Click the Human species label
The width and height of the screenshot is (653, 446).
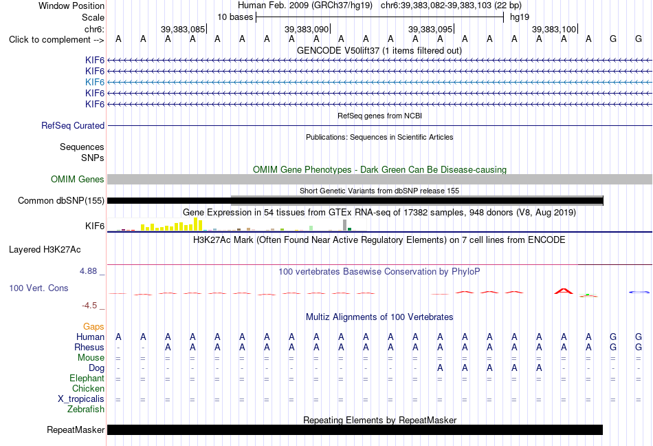[90, 337]
